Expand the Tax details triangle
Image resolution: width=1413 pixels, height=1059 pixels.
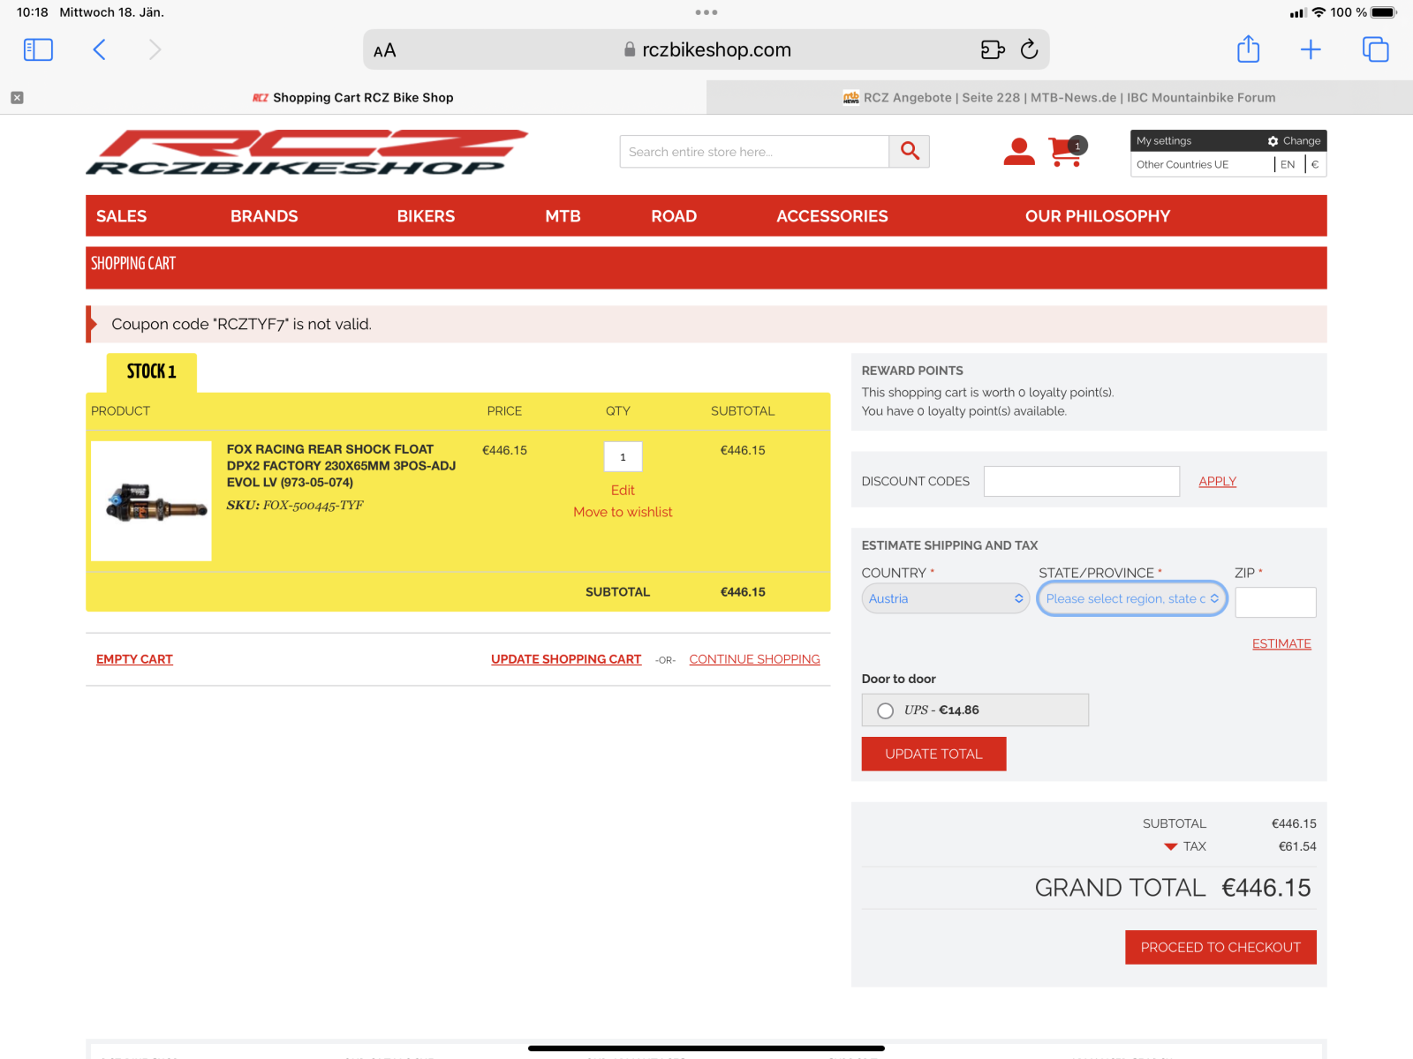[x=1170, y=846]
